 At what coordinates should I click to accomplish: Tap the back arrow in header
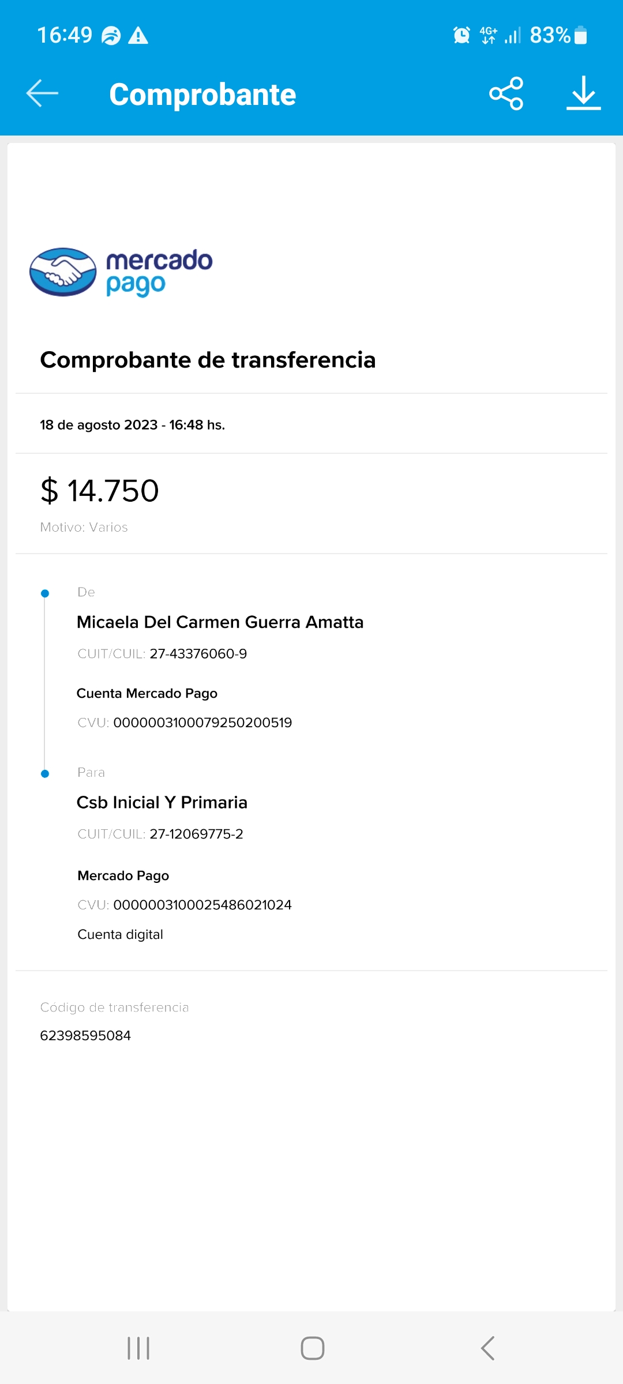pos(42,93)
